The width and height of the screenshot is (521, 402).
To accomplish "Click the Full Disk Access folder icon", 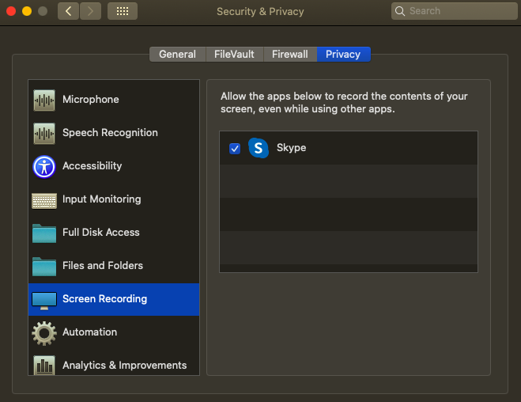I will click(x=44, y=233).
